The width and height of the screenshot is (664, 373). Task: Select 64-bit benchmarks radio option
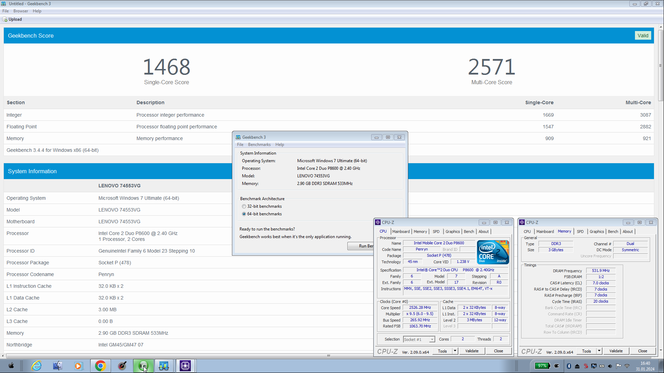[244, 214]
